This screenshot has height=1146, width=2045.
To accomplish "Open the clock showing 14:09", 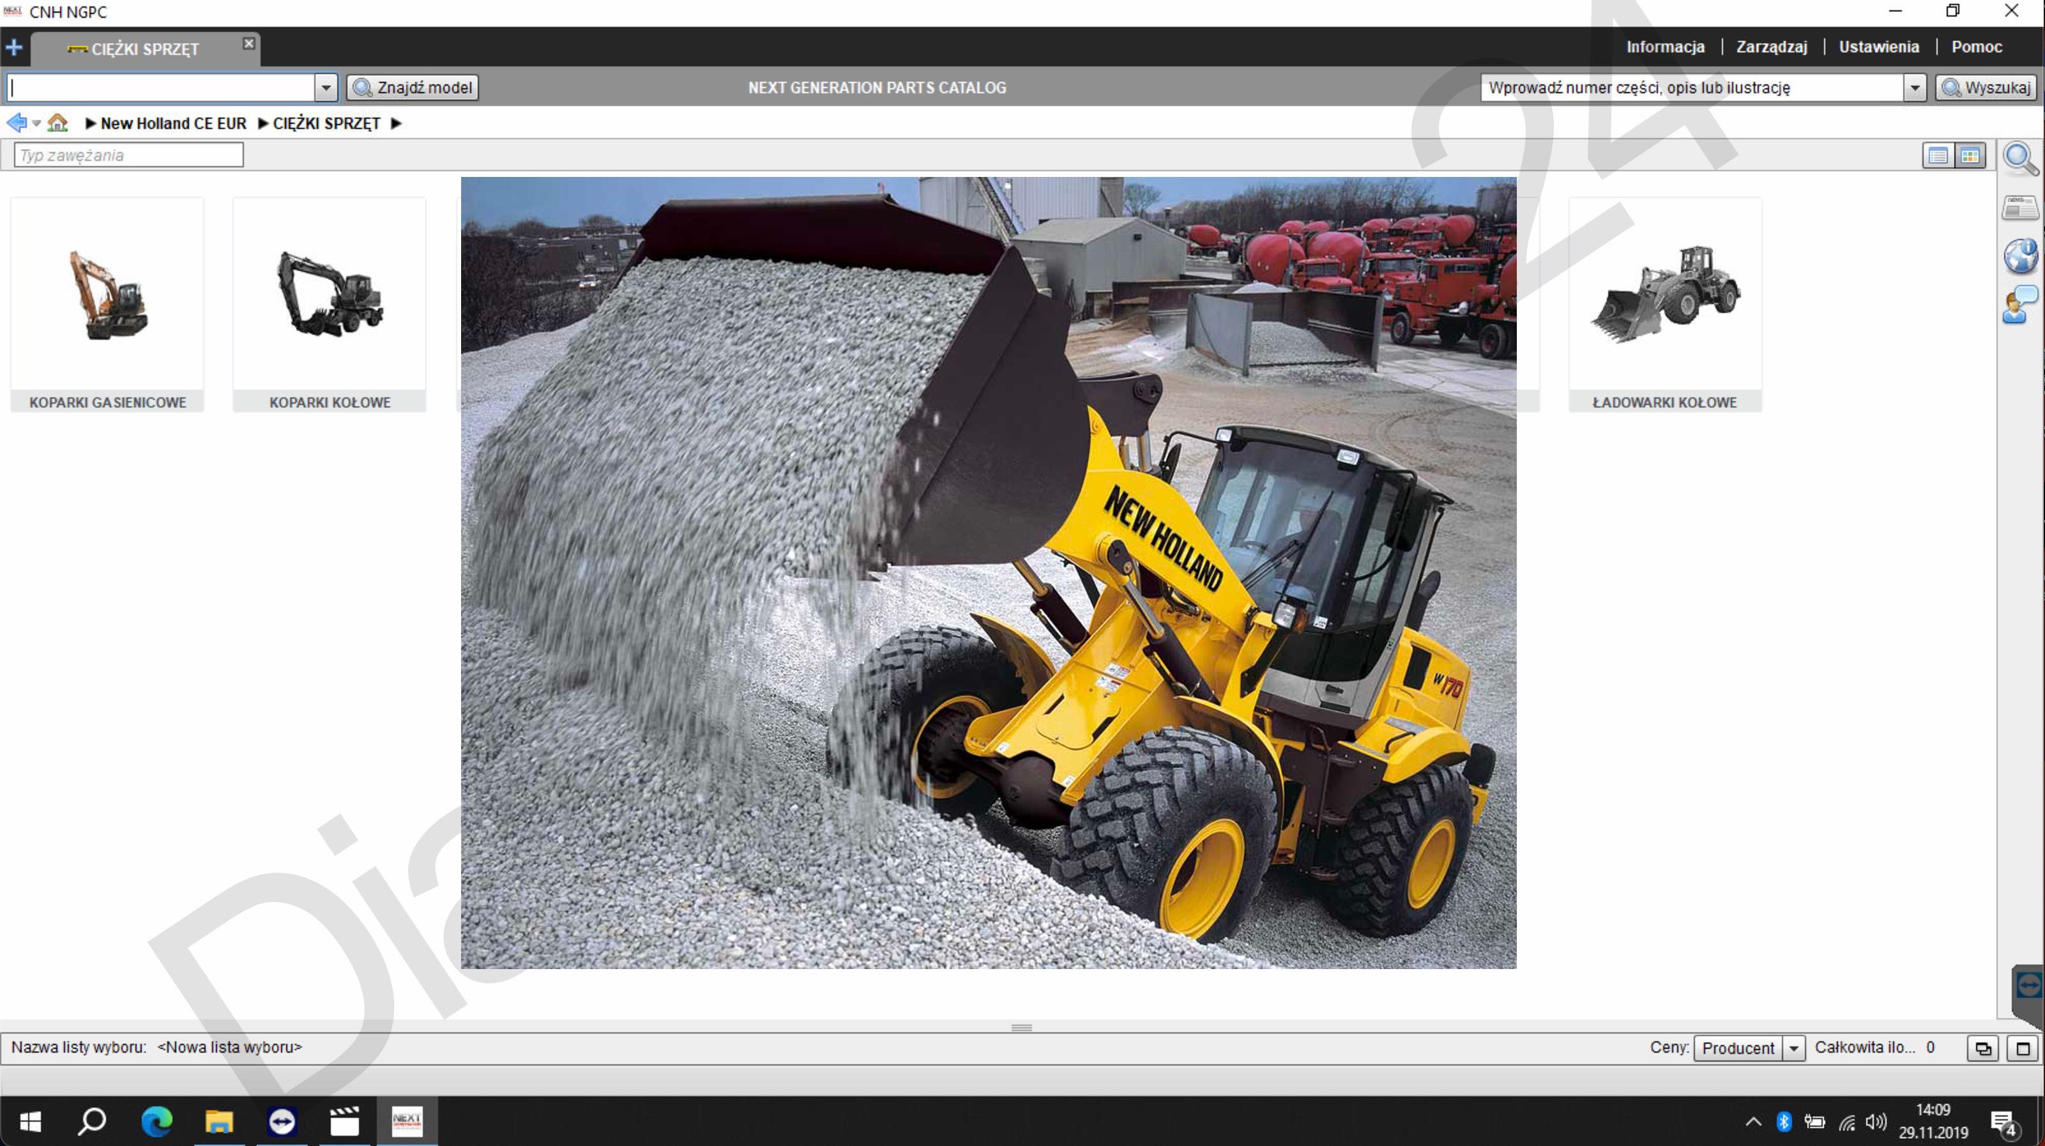I will (1932, 1120).
